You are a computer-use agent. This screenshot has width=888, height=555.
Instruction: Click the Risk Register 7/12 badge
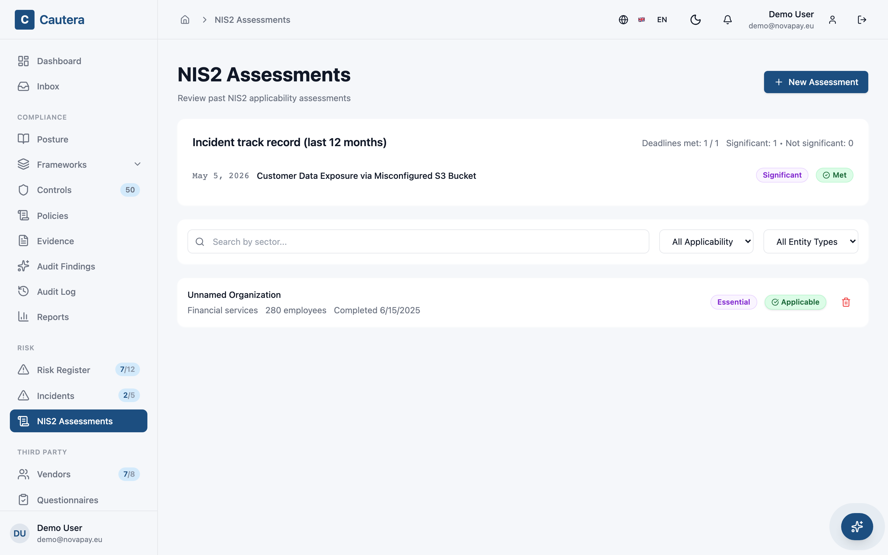tap(127, 369)
